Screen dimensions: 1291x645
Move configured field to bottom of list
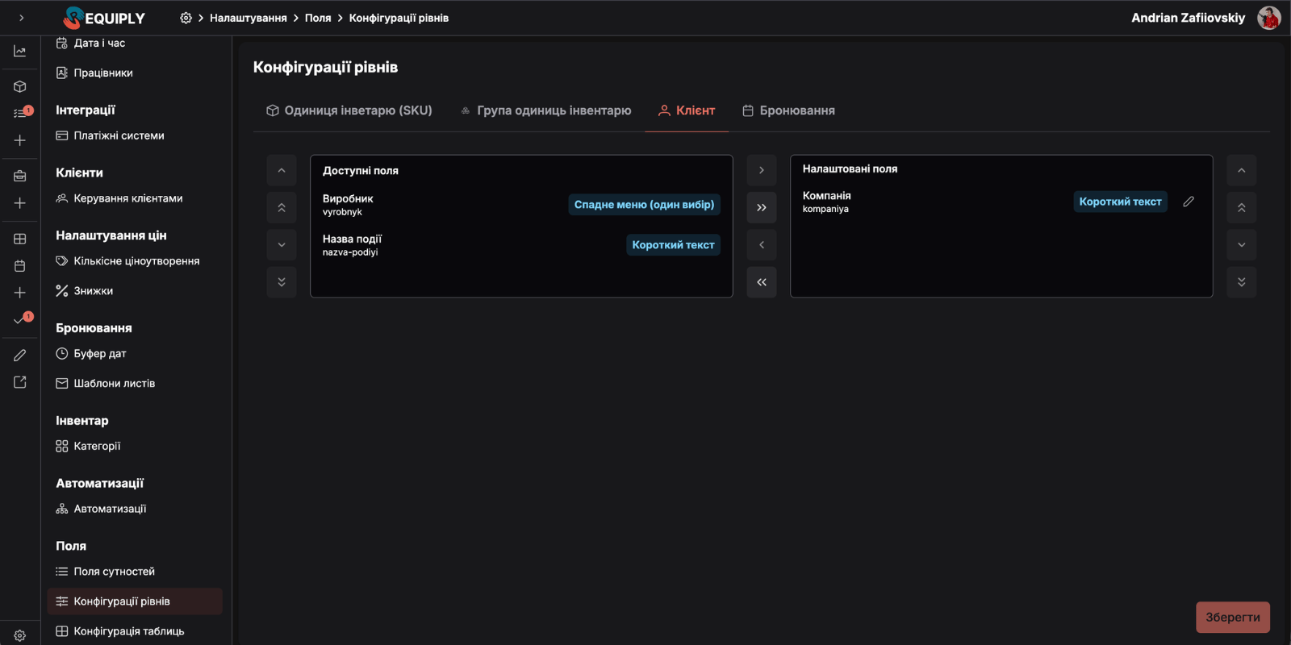[1241, 282]
